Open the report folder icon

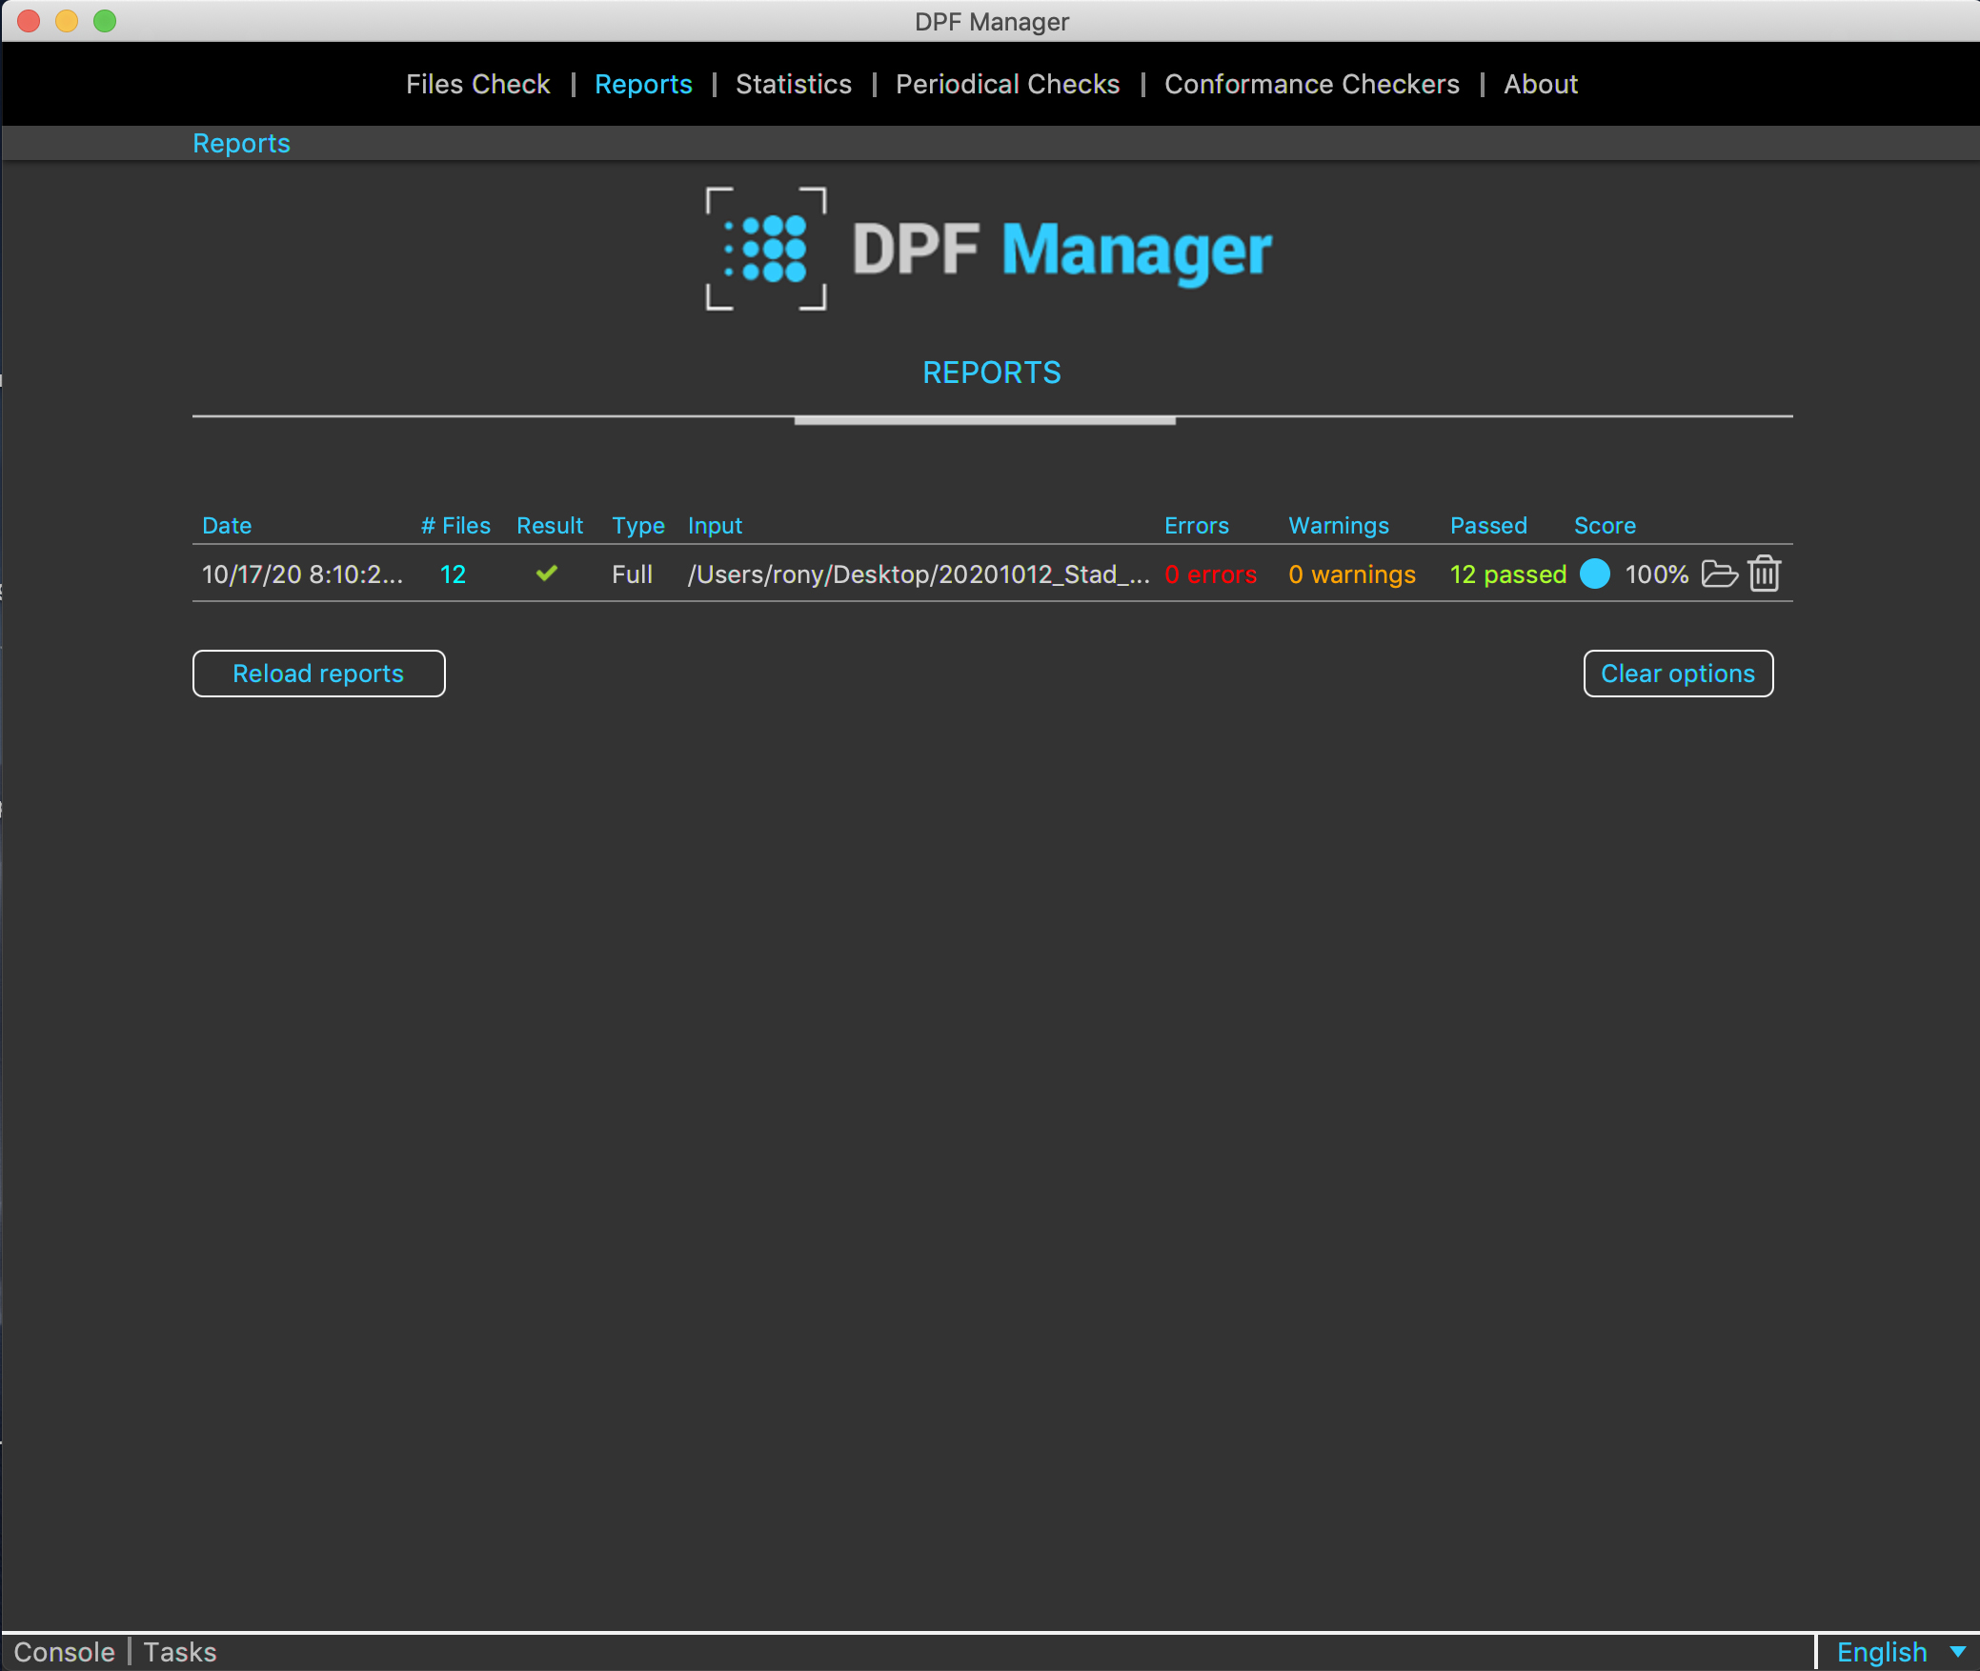1719,574
